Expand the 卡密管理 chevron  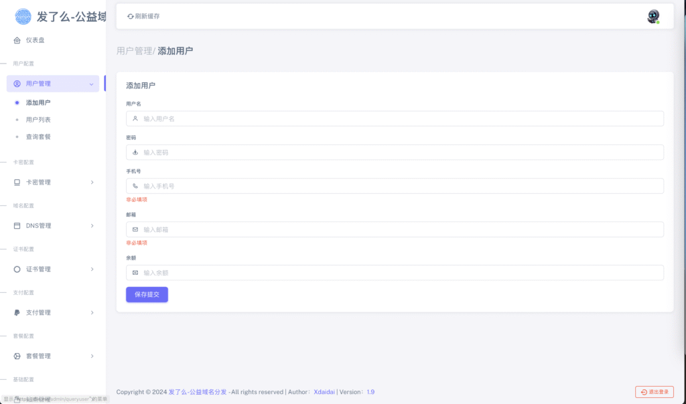coord(92,182)
